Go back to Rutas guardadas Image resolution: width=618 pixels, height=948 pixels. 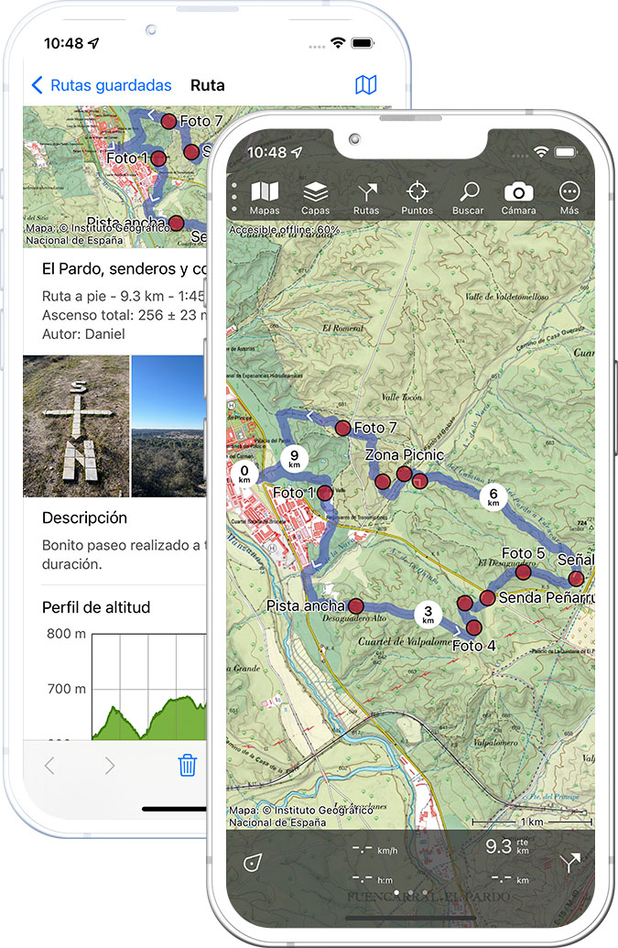101,85
